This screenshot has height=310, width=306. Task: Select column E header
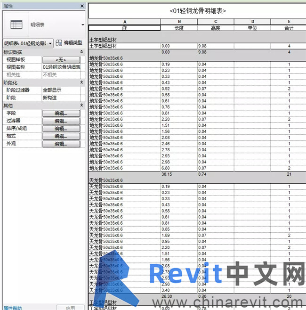click(x=289, y=22)
